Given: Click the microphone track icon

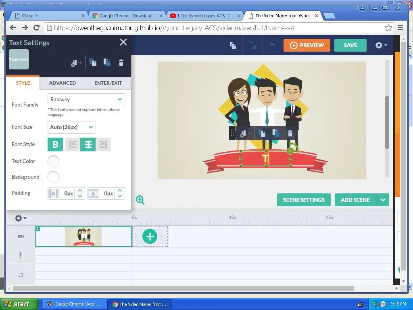Looking at the screenshot, I should coord(21,255).
